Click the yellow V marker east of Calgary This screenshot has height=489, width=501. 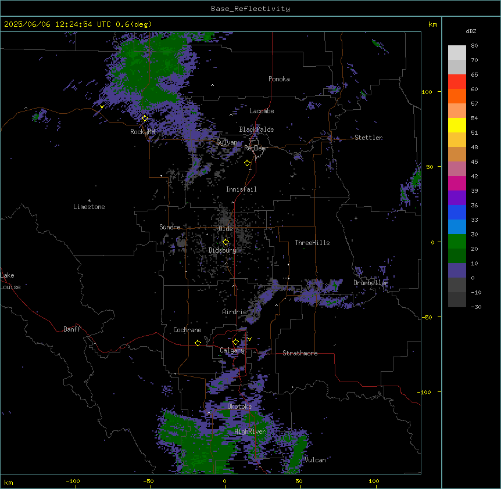click(249, 339)
